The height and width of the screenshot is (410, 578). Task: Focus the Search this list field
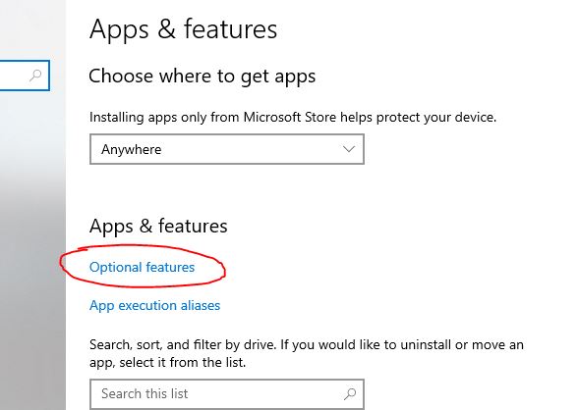point(227,394)
